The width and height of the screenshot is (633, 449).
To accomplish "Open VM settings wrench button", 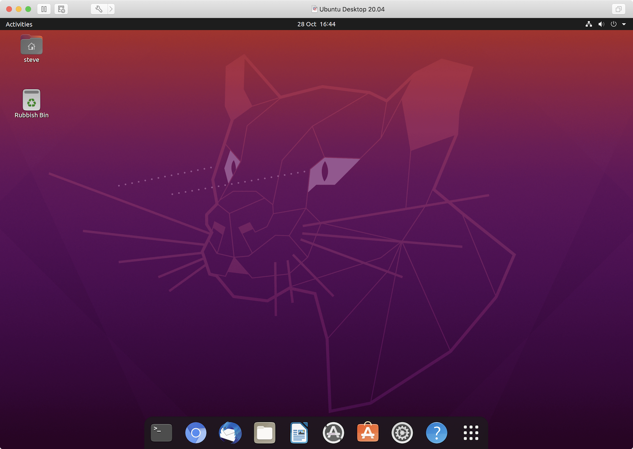I will tap(99, 9).
